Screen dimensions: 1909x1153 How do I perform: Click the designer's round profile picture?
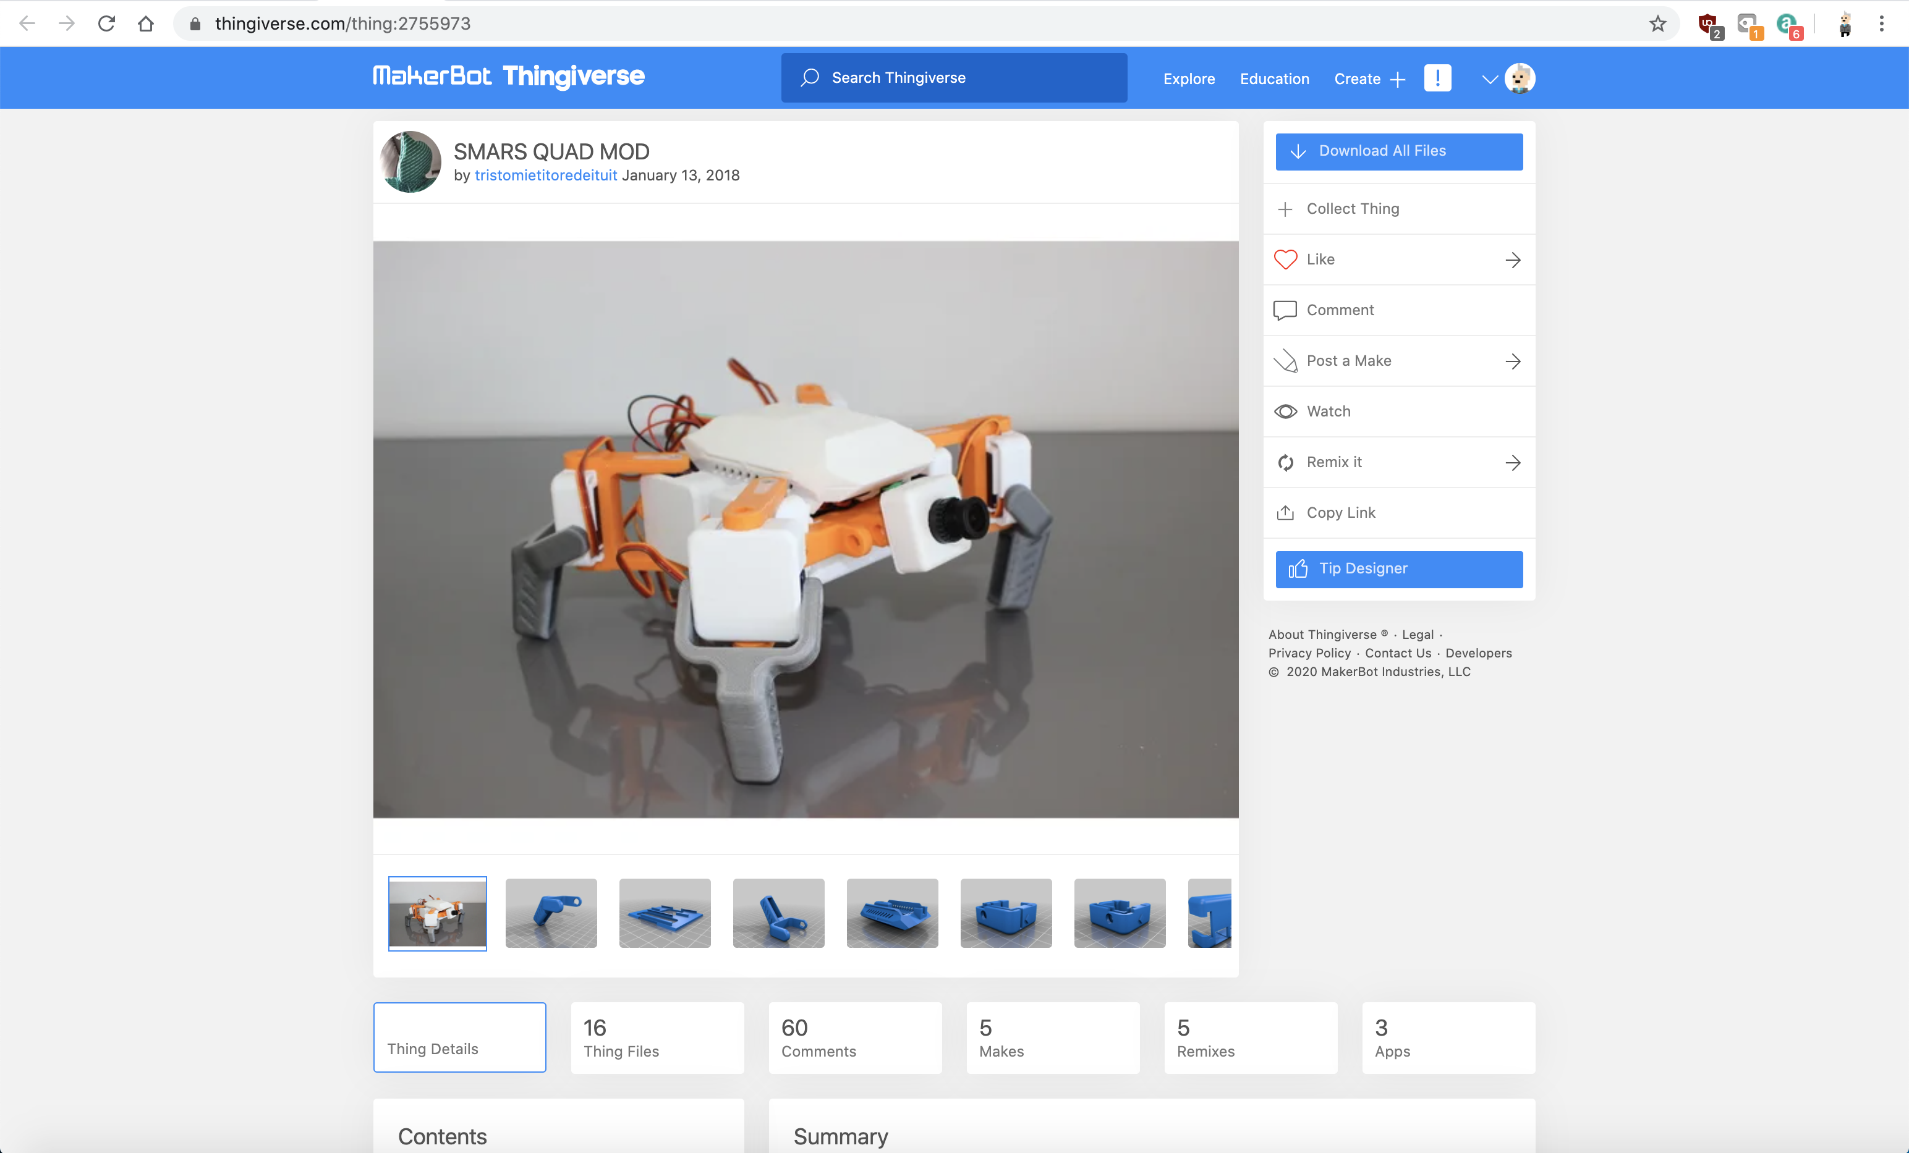[x=410, y=162]
